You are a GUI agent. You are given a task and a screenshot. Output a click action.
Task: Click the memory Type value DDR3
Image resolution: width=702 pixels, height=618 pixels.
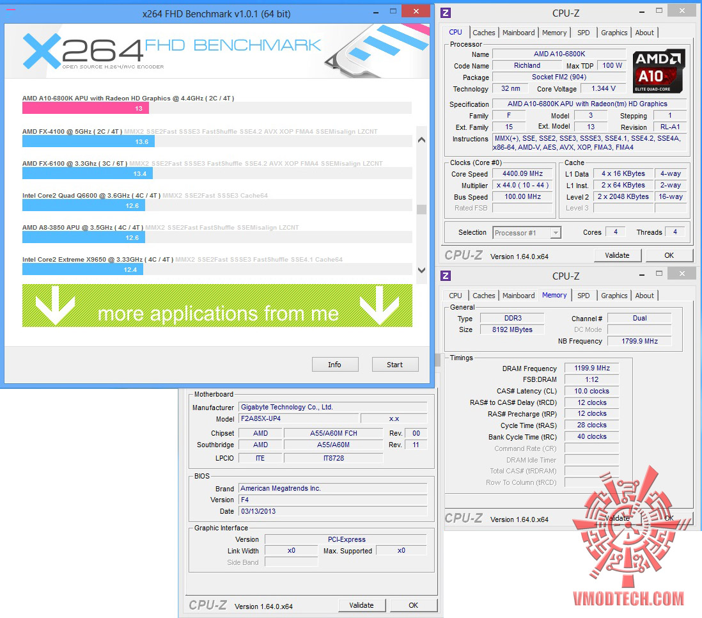[513, 318]
